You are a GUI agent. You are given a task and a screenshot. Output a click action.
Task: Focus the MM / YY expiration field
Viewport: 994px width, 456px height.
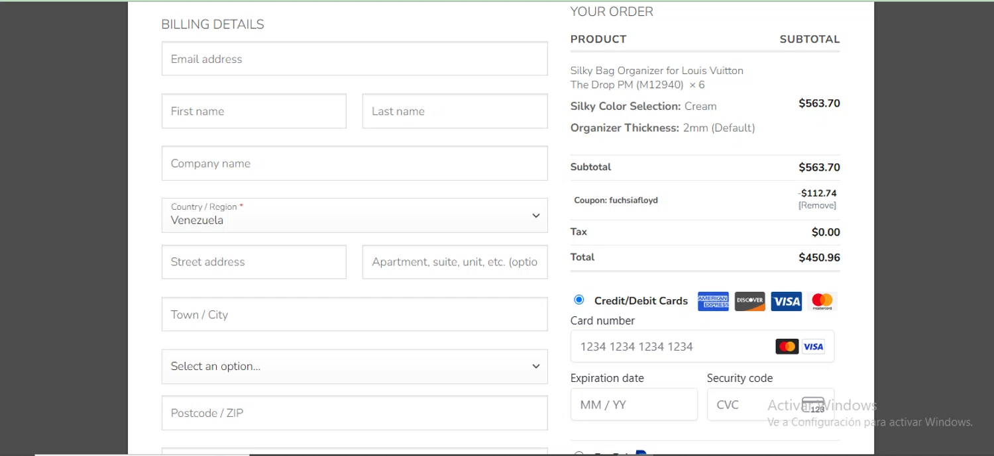pos(634,404)
